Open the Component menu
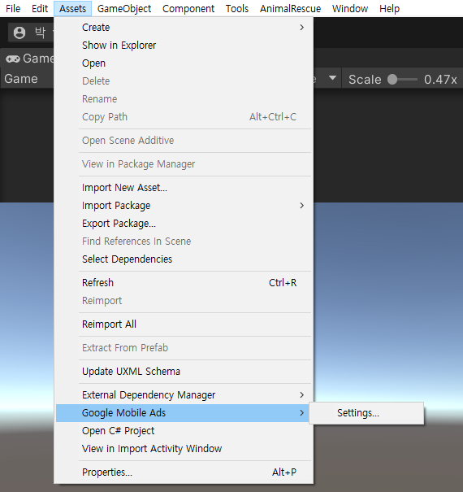The width and height of the screenshot is (463, 492). (188, 8)
